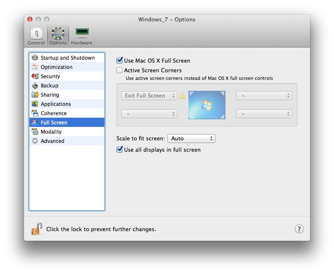The height and width of the screenshot is (274, 334).
Task: Click the lock to prevent changes
Action: click(x=37, y=229)
